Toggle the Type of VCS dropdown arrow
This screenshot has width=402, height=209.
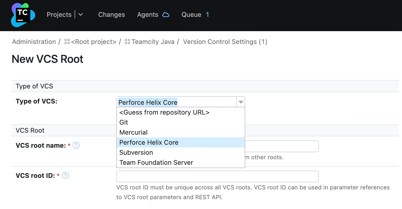click(x=241, y=102)
